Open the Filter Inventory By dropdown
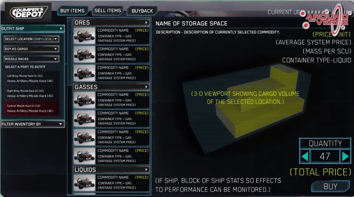This screenshot has height=197, width=354. (33, 124)
